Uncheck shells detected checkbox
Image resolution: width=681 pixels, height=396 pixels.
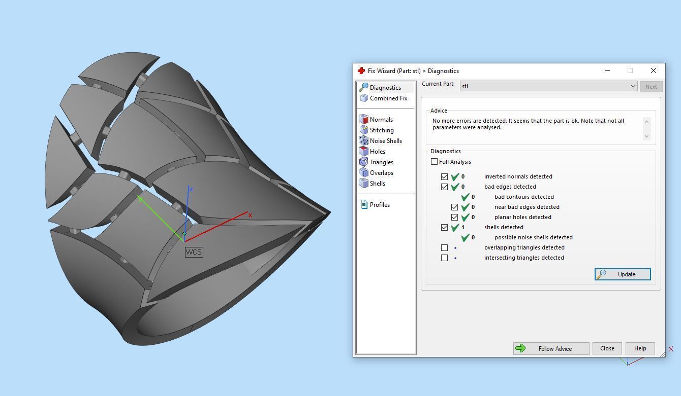tap(444, 227)
